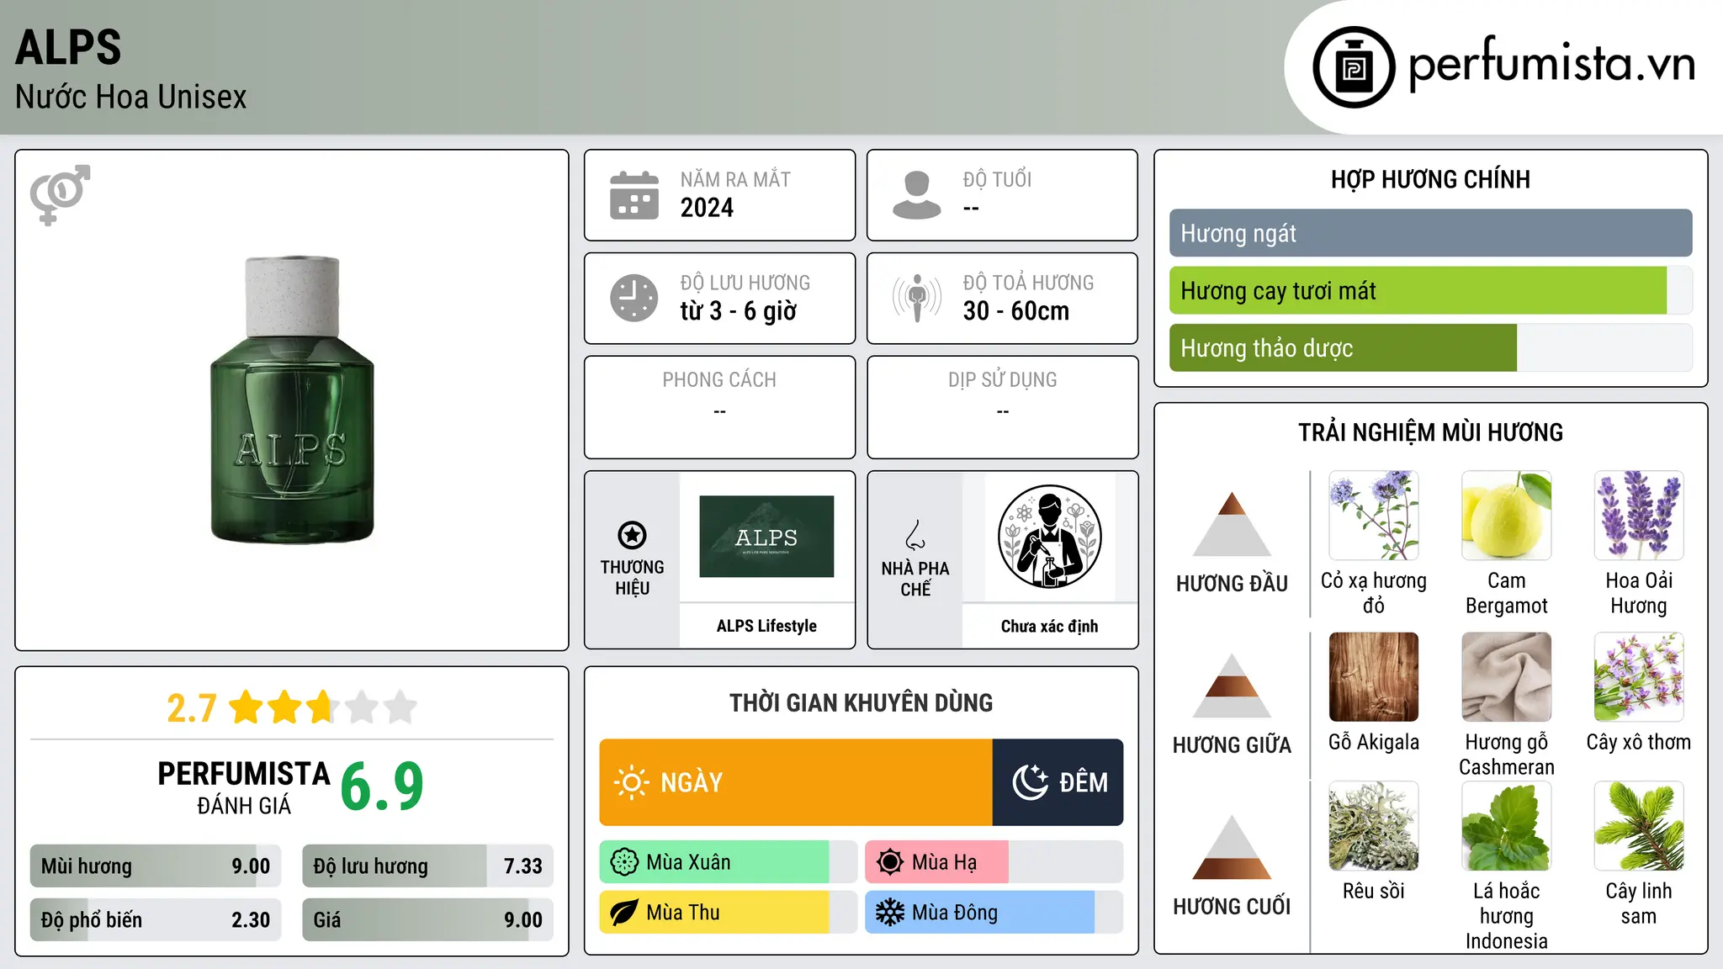Image resolution: width=1723 pixels, height=969 pixels.
Task: Click the Độ lưu hương 7.33 rating bar
Action: tap(427, 866)
